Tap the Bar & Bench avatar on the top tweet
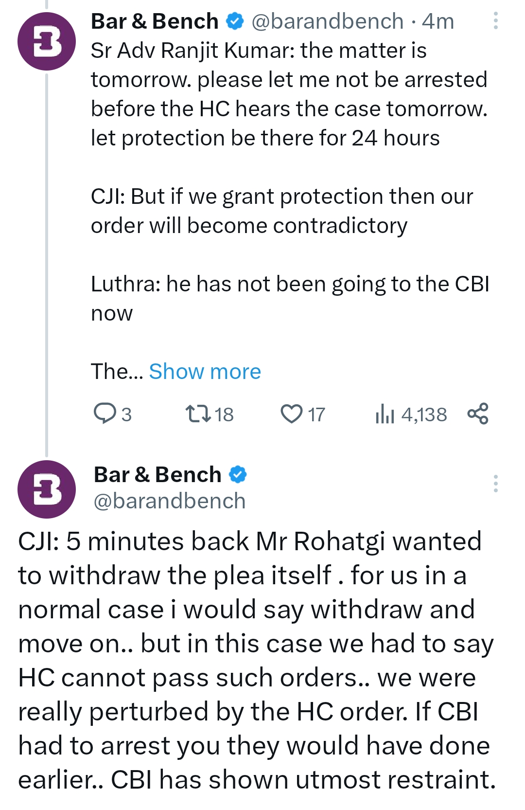Image resolution: width=525 pixels, height=810 pixels. pyautogui.click(x=47, y=42)
